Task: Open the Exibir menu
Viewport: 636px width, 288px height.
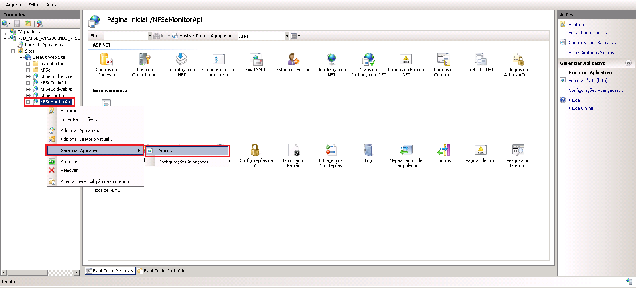Action: coord(33,5)
